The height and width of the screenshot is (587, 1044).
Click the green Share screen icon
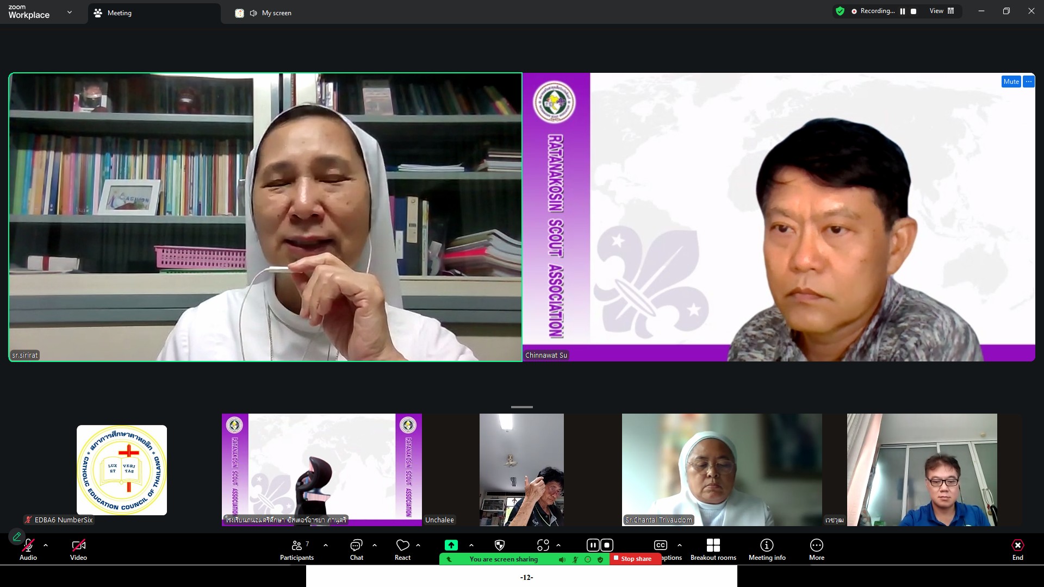pos(451,545)
